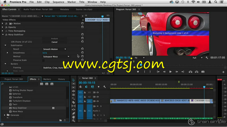Cancel the Warp Stabilizer analysis
Image resolution: width=227 pixels, height=127 pixels.
pyautogui.click(x=54, y=42)
